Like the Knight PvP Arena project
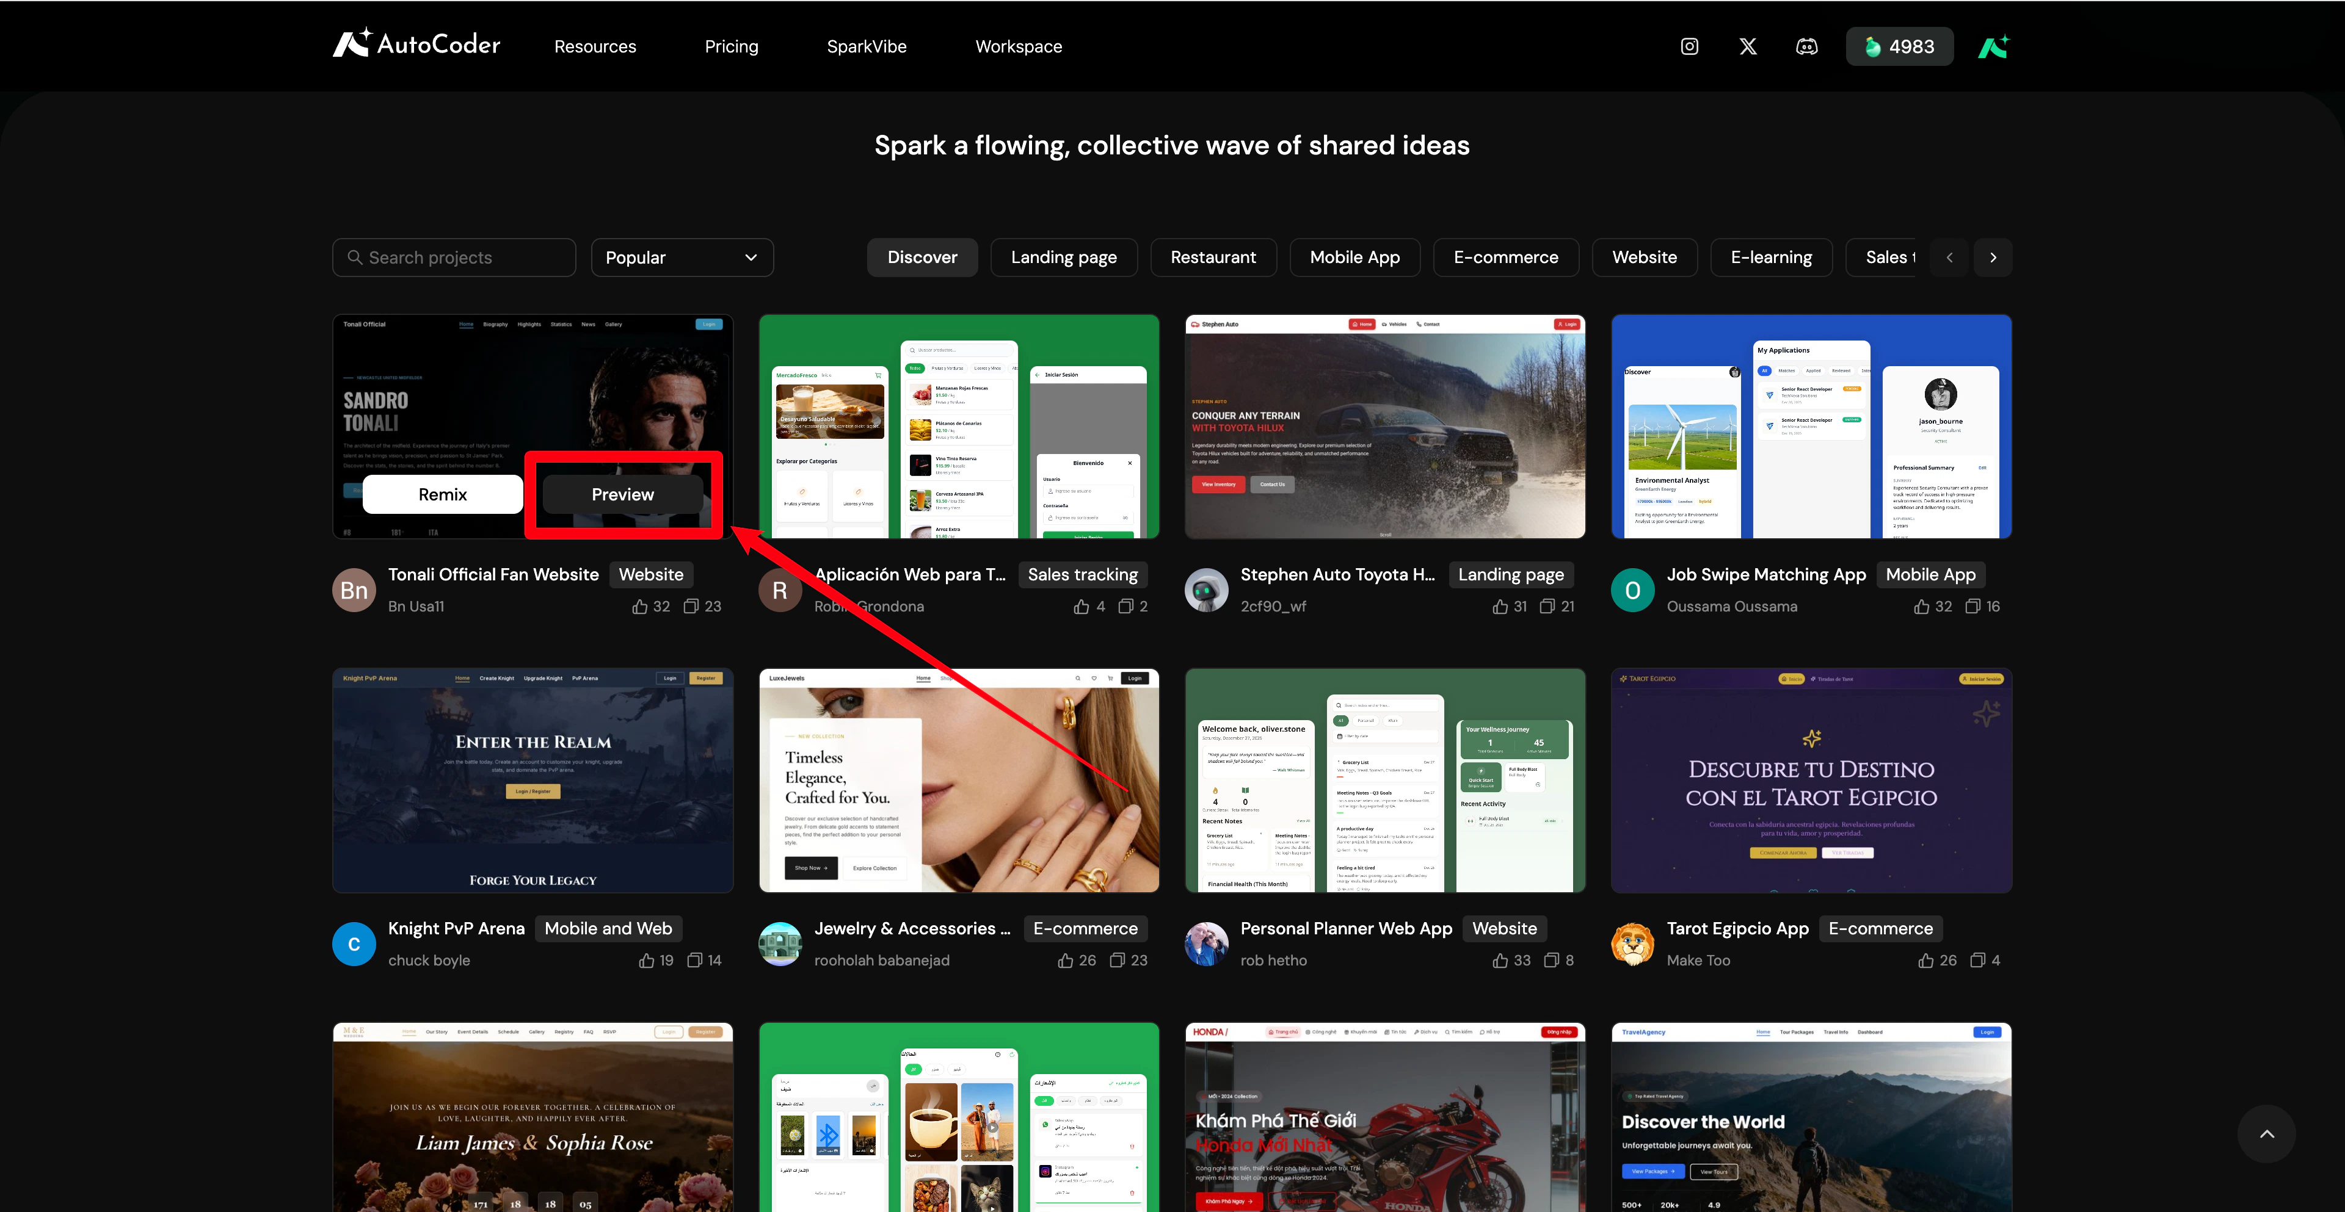Screen dimensions: 2345x1212 pos(646,960)
